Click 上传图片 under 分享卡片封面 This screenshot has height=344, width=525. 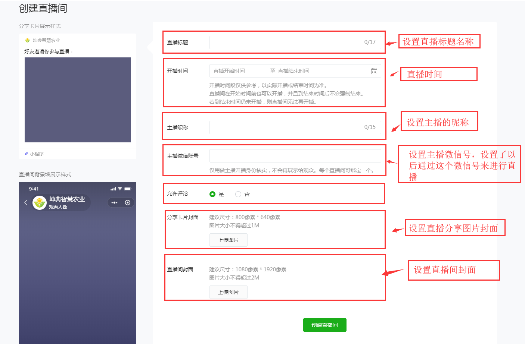click(x=228, y=240)
